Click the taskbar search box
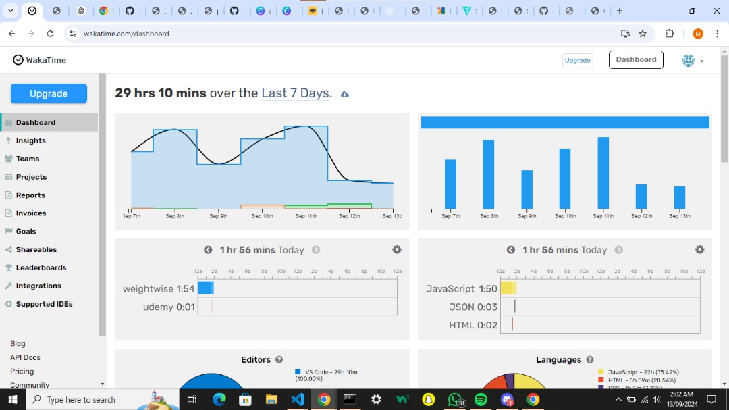 [x=103, y=399]
